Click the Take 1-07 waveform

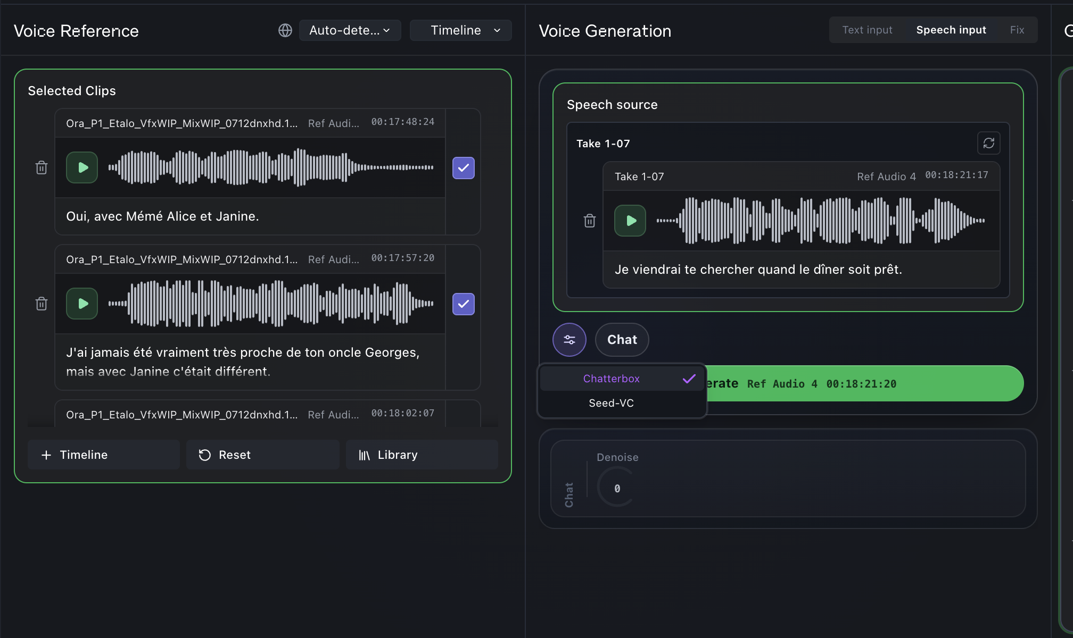click(x=821, y=221)
